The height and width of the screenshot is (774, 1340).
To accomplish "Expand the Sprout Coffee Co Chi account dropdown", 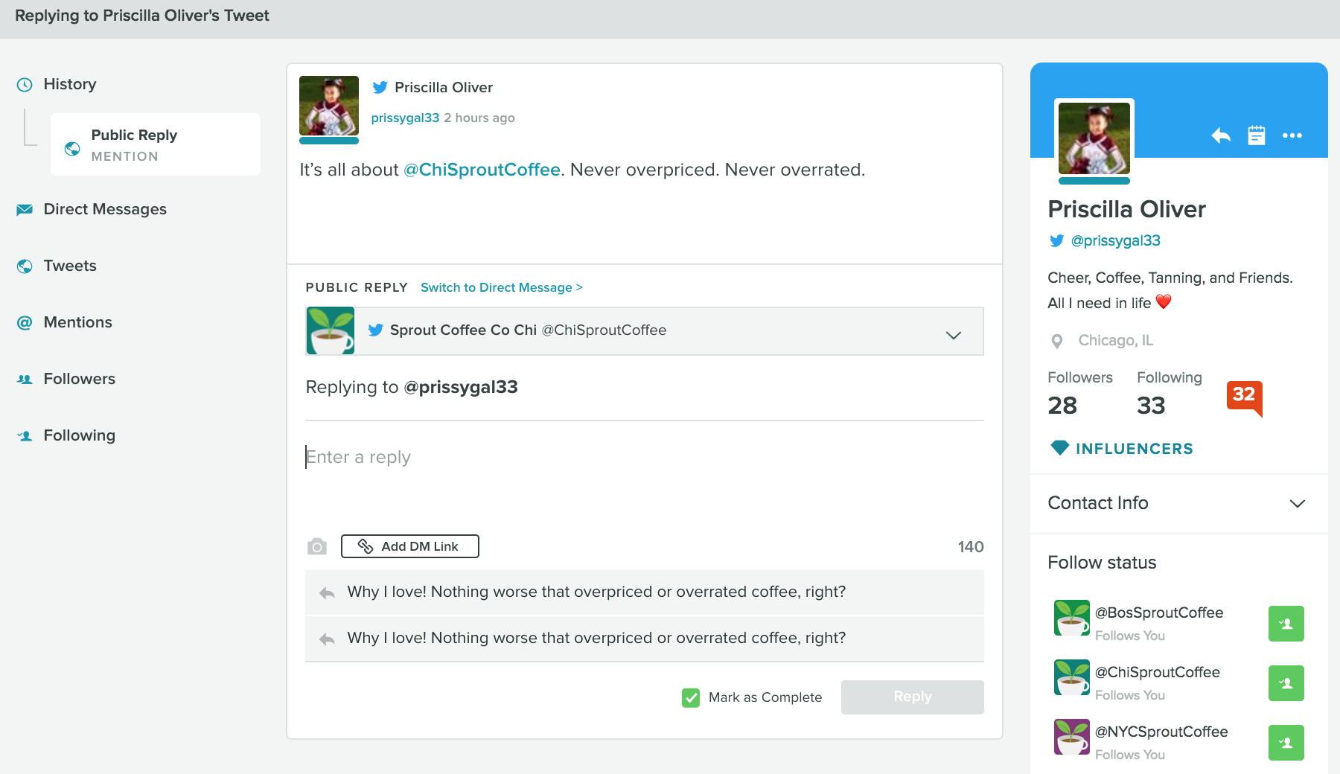I will (x=953, y=335).
